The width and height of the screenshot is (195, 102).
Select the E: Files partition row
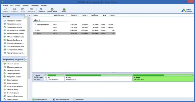(x=74, y=30)
